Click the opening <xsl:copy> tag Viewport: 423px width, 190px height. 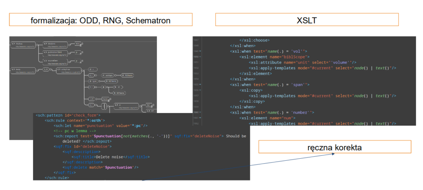[251, 90]
